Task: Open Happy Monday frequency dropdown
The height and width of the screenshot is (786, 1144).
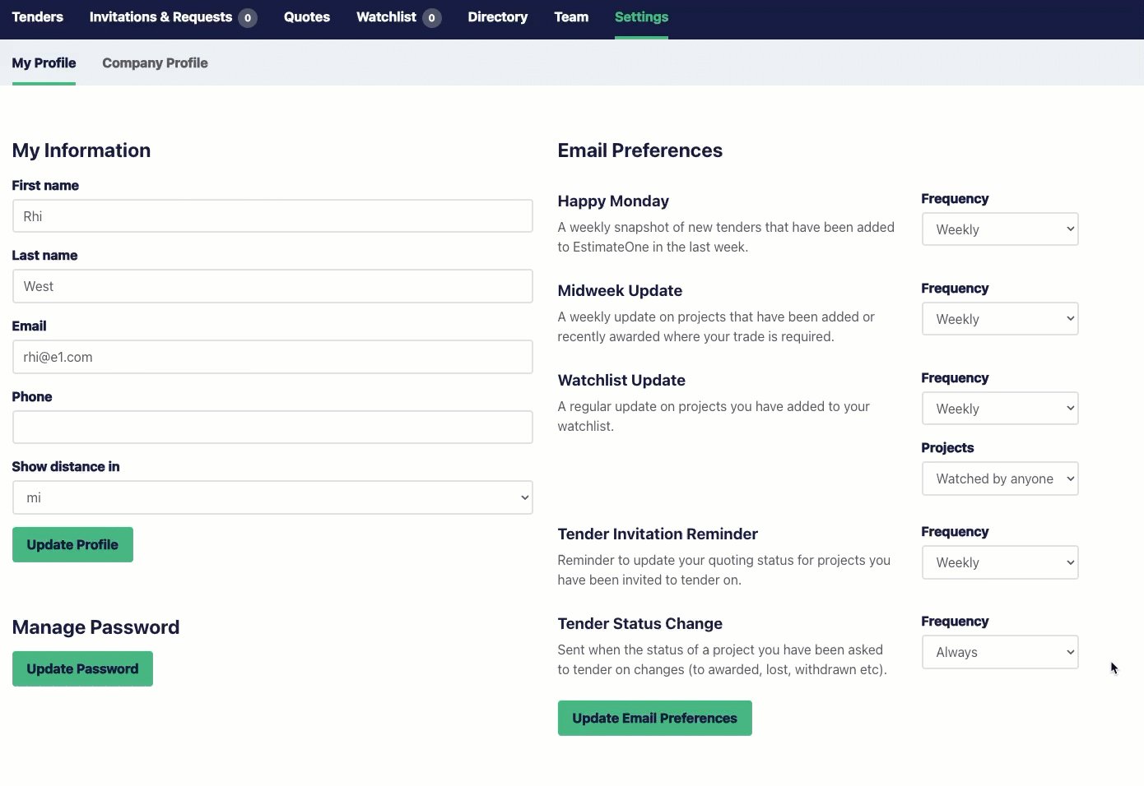Action: coord(1000,229)
